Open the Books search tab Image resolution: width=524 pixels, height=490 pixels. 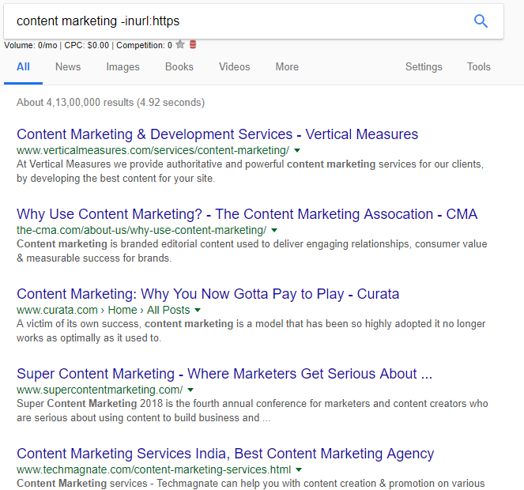point(179,67)
